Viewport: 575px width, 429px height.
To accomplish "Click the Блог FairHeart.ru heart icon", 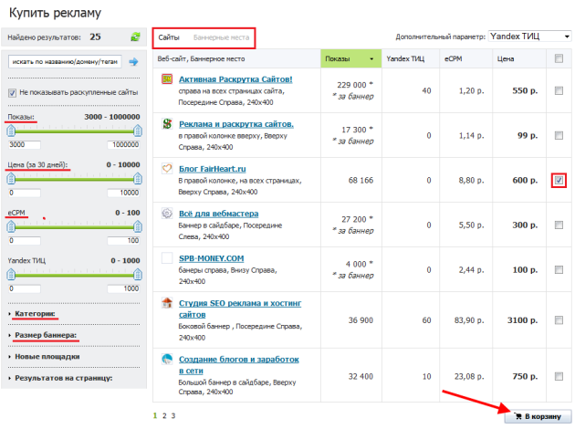I will (x=167, y=168).
